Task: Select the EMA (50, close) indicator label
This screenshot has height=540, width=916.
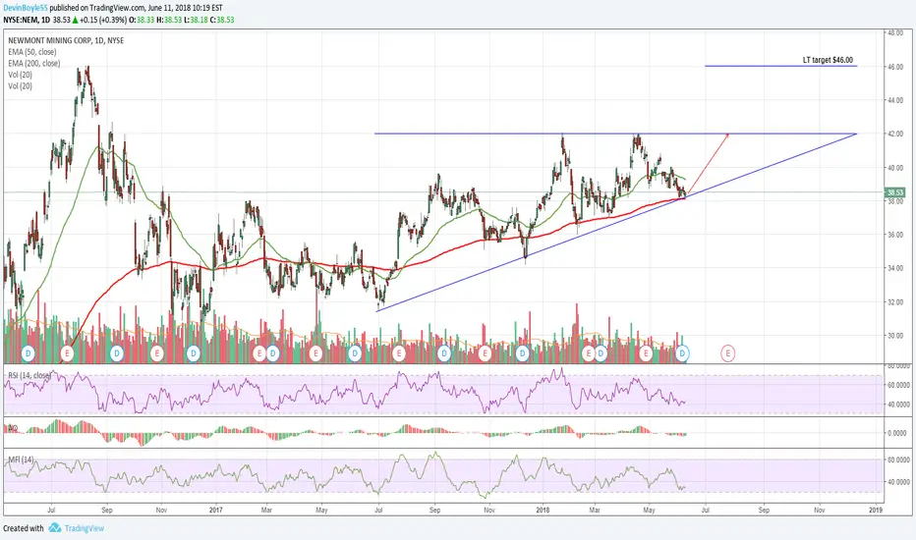Action: 32,52
